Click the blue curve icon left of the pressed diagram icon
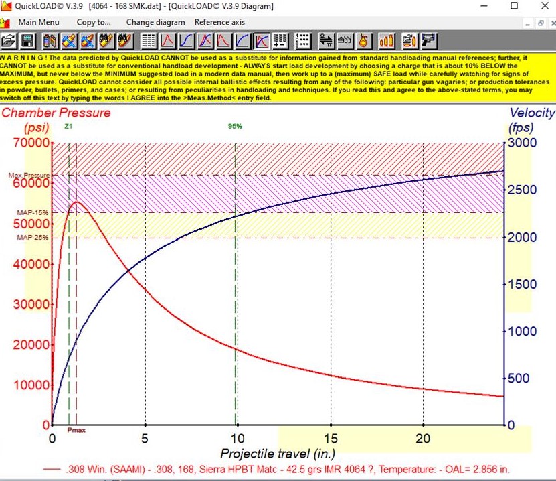The image size is (556, 481). point(242,41)
